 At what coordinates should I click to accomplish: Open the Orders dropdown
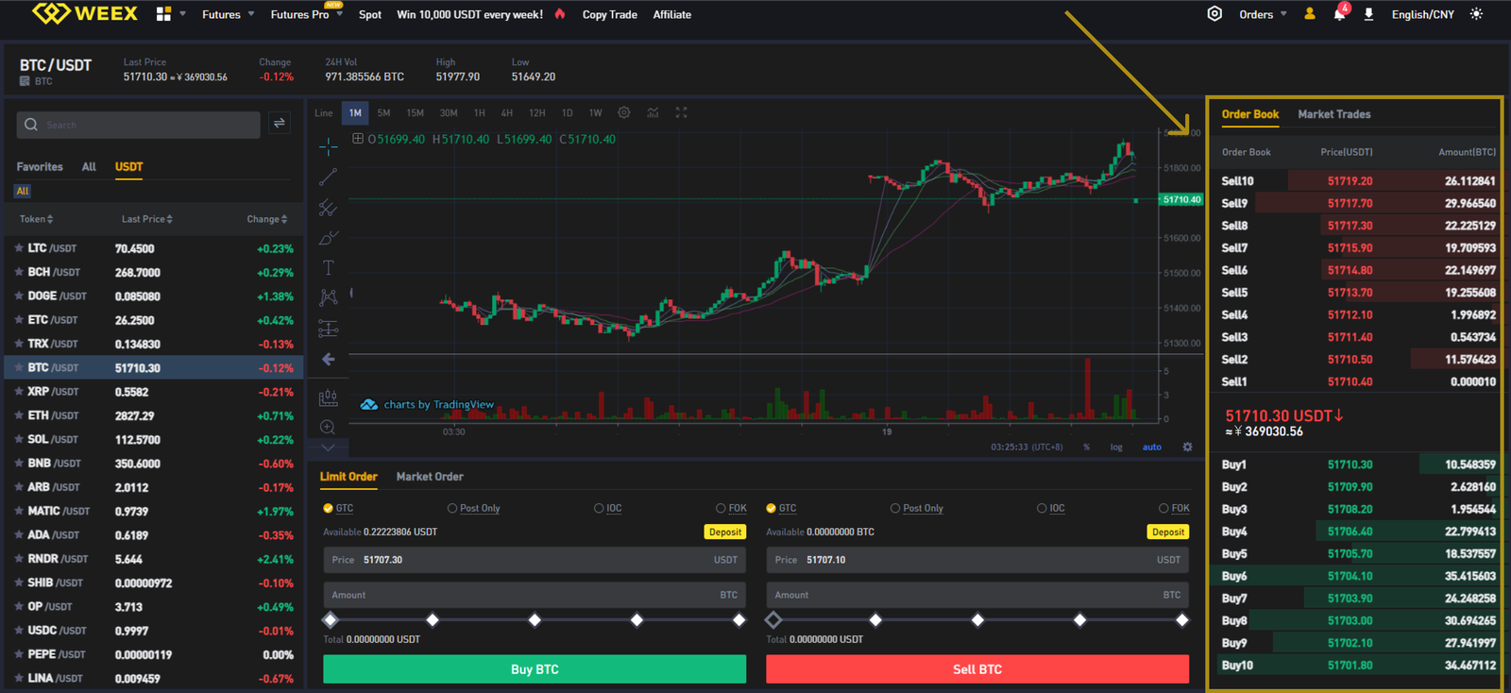pos(1263,14)
